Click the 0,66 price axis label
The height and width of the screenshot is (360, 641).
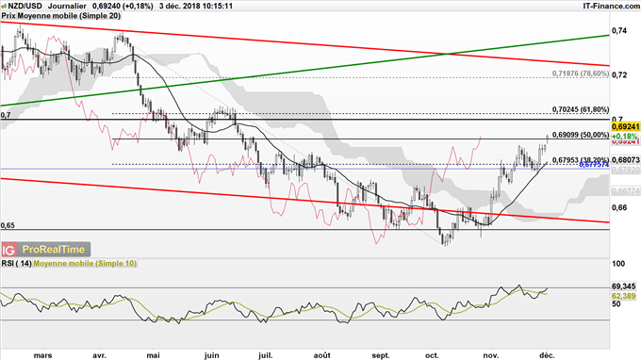pos(619,207)
